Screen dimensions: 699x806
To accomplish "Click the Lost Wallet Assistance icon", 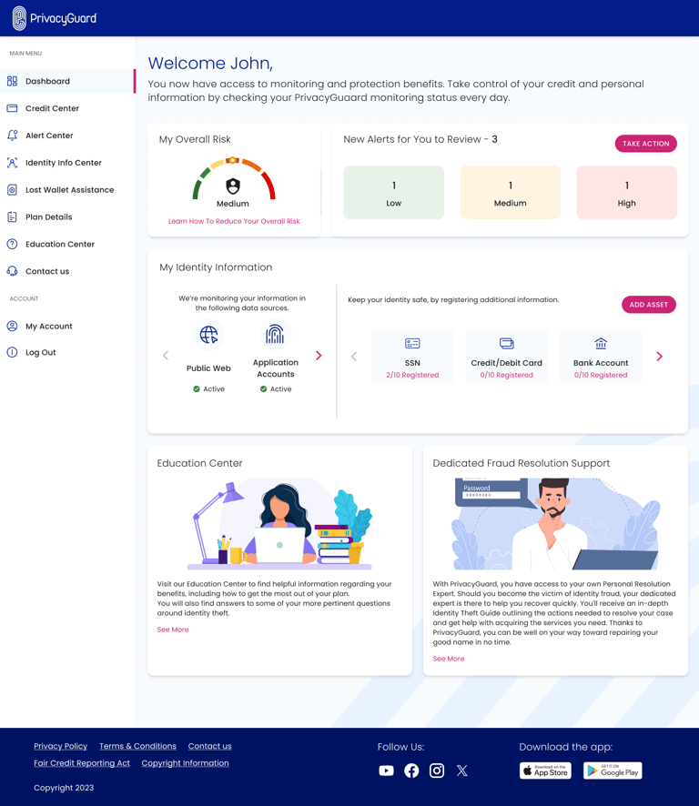I will [13, 190].
